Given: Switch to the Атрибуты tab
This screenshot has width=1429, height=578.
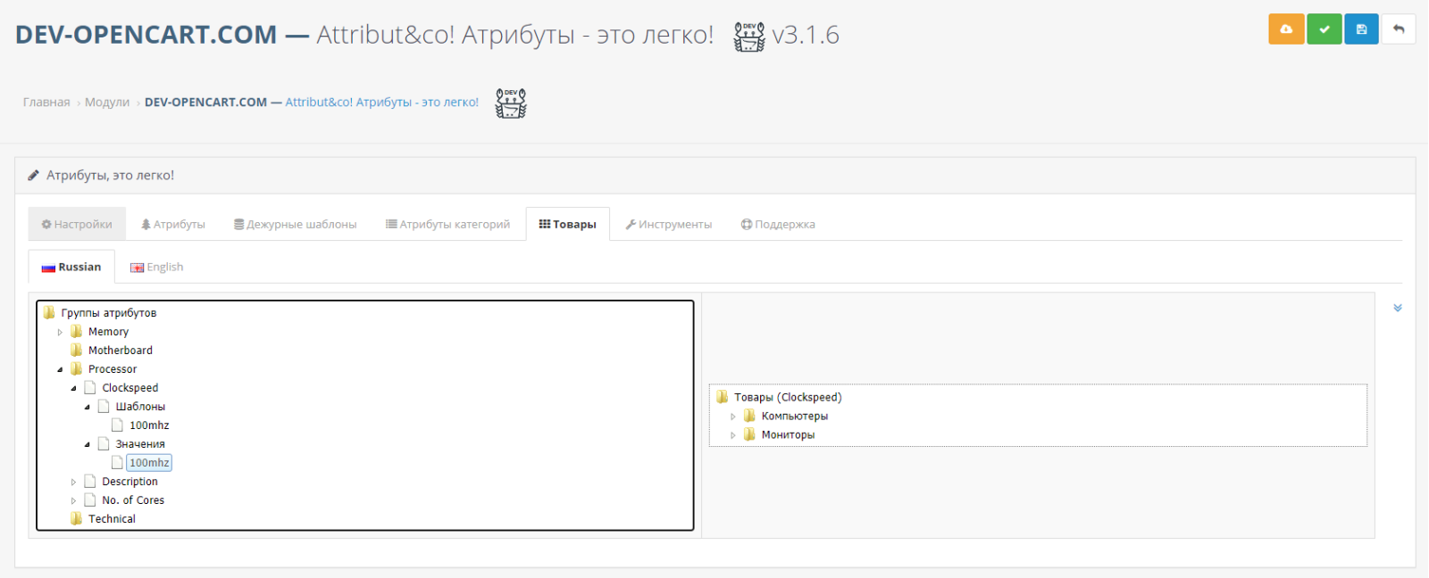Looking at the screenshot, I should click(x=173, y=224).
